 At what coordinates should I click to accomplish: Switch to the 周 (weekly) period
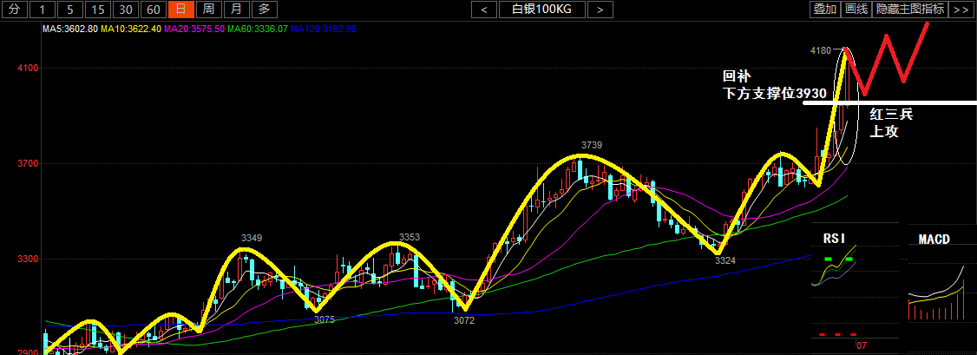click(x=207, y=10)
